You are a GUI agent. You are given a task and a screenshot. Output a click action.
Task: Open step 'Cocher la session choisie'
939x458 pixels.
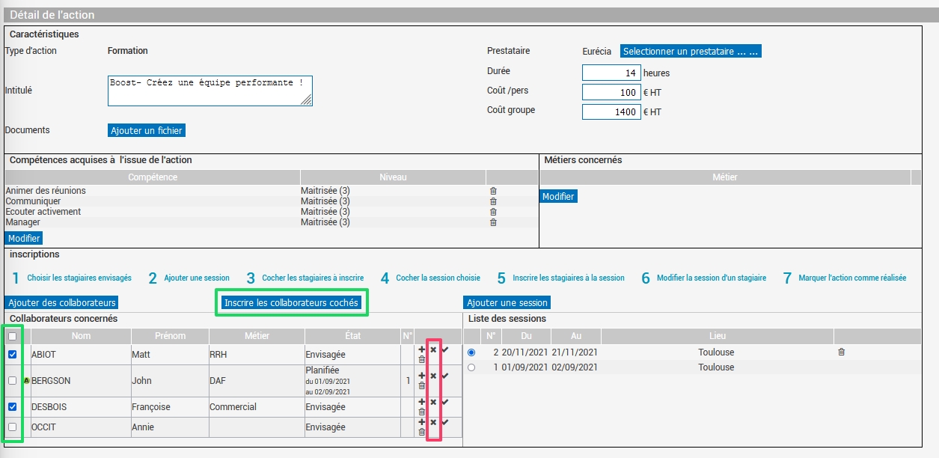point(438,278)
